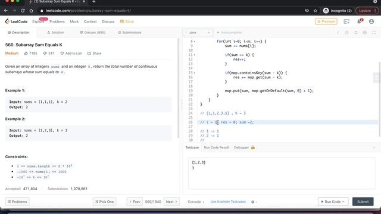
Task: Click the comment count 247 icon
Action: pyautogui.click(x=49, y=53)
